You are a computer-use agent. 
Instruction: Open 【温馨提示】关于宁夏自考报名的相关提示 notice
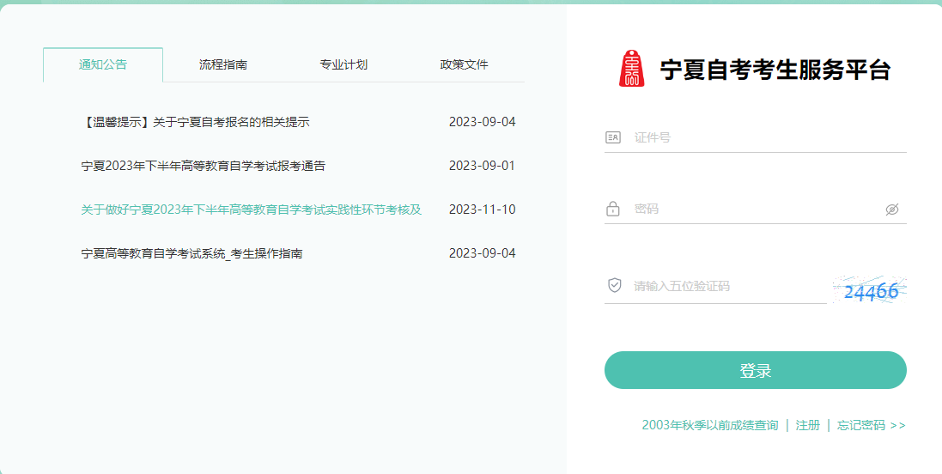coord(195,122)
